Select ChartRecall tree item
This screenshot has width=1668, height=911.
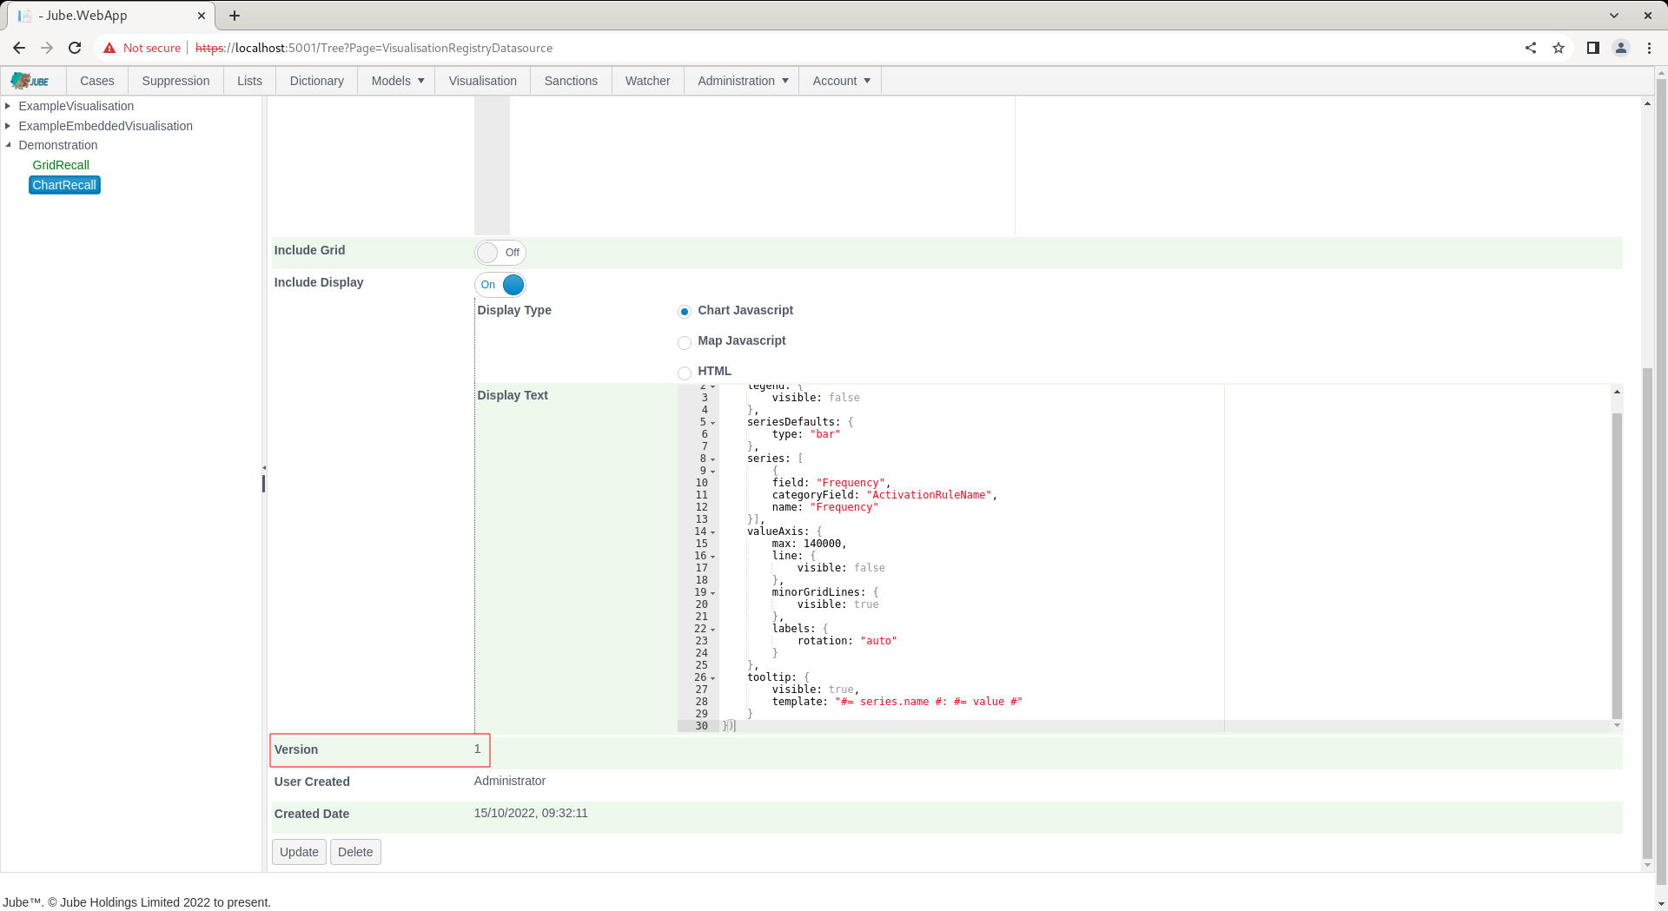(x=64, y=185)
